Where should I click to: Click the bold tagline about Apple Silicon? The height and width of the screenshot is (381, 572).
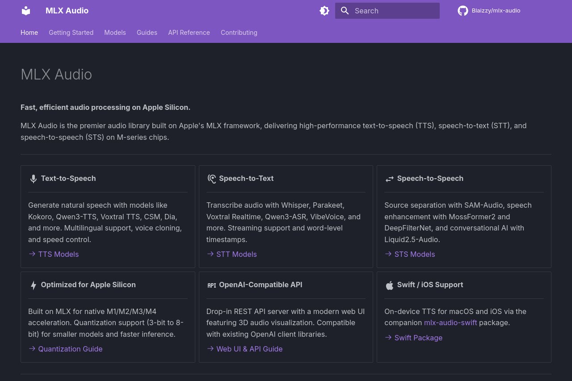[105, 107]
